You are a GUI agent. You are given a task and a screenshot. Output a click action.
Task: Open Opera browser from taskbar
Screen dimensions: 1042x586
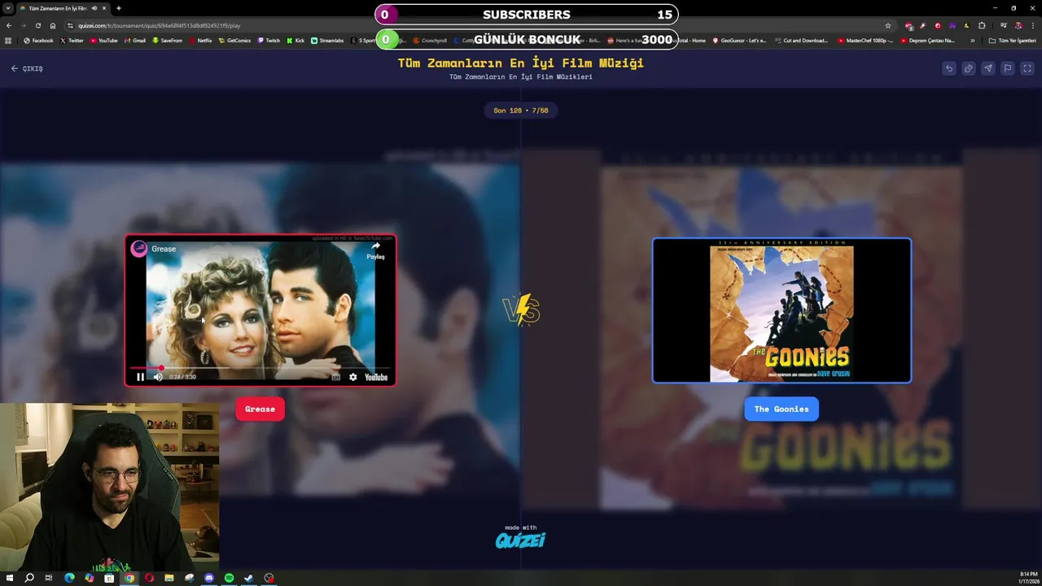pyautogui.click(x=149, y=578)
